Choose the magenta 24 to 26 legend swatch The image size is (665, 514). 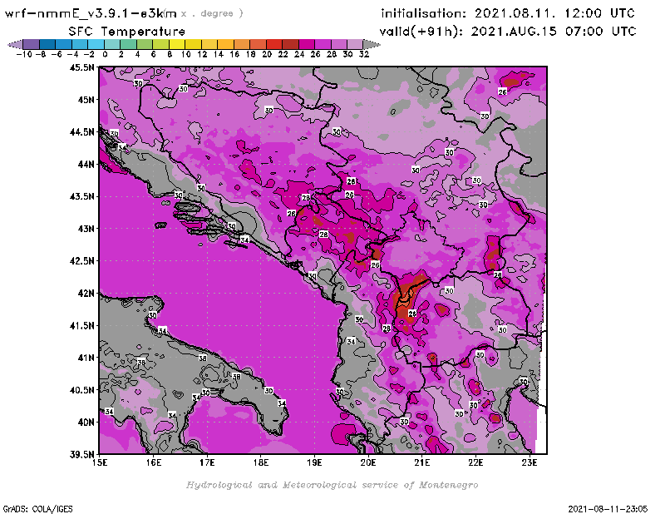[x=307, y=43]
